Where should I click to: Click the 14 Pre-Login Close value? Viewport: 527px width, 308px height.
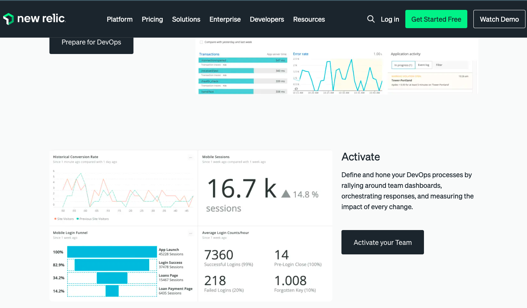(282, 254)
